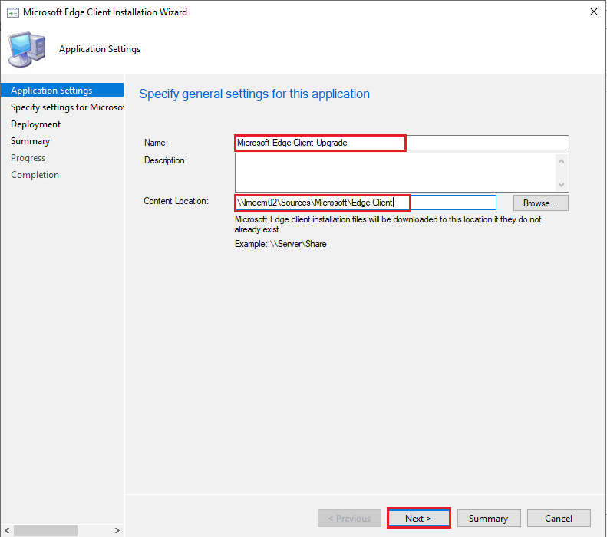Click the Summary button at the bottom
Screen dimensions: 607x537
coord(488,518)
